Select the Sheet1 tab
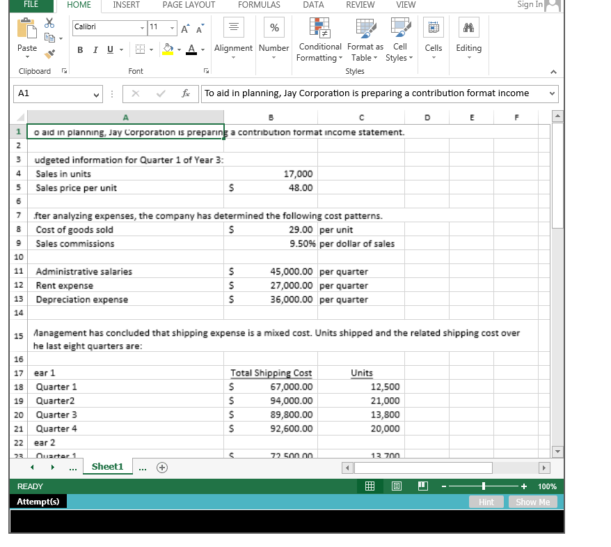Viewport: 611px width, 547px height. [x=107, y=467]
